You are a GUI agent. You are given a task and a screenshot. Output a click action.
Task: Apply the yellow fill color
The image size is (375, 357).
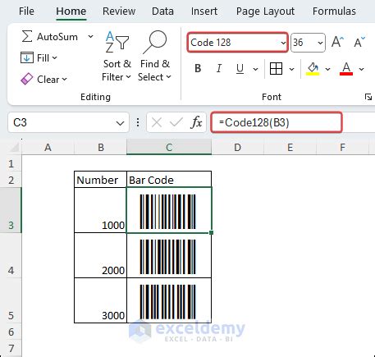coord(313,68)
